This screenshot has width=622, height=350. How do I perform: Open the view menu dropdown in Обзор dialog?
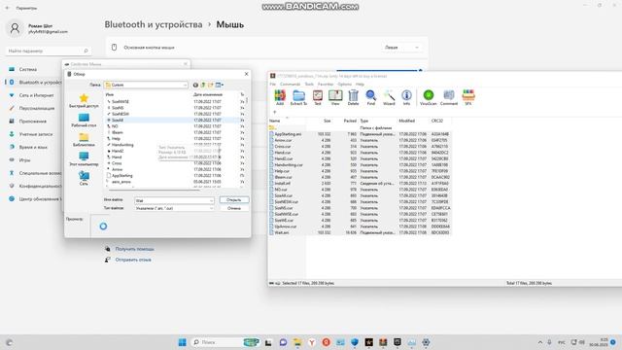220,85
